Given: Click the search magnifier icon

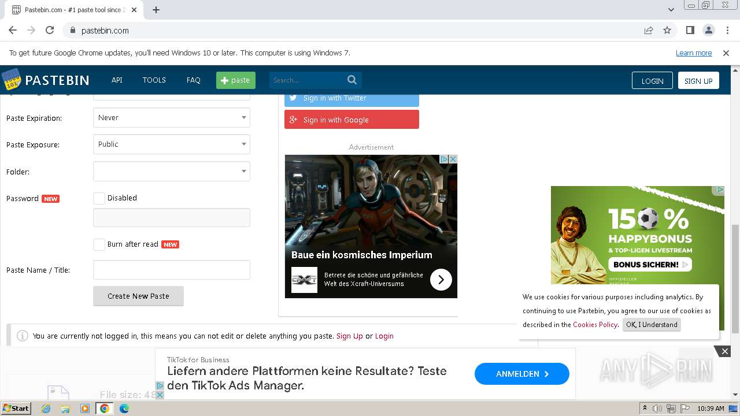Looking at the screenshot, I should click(x=352, y=80).
